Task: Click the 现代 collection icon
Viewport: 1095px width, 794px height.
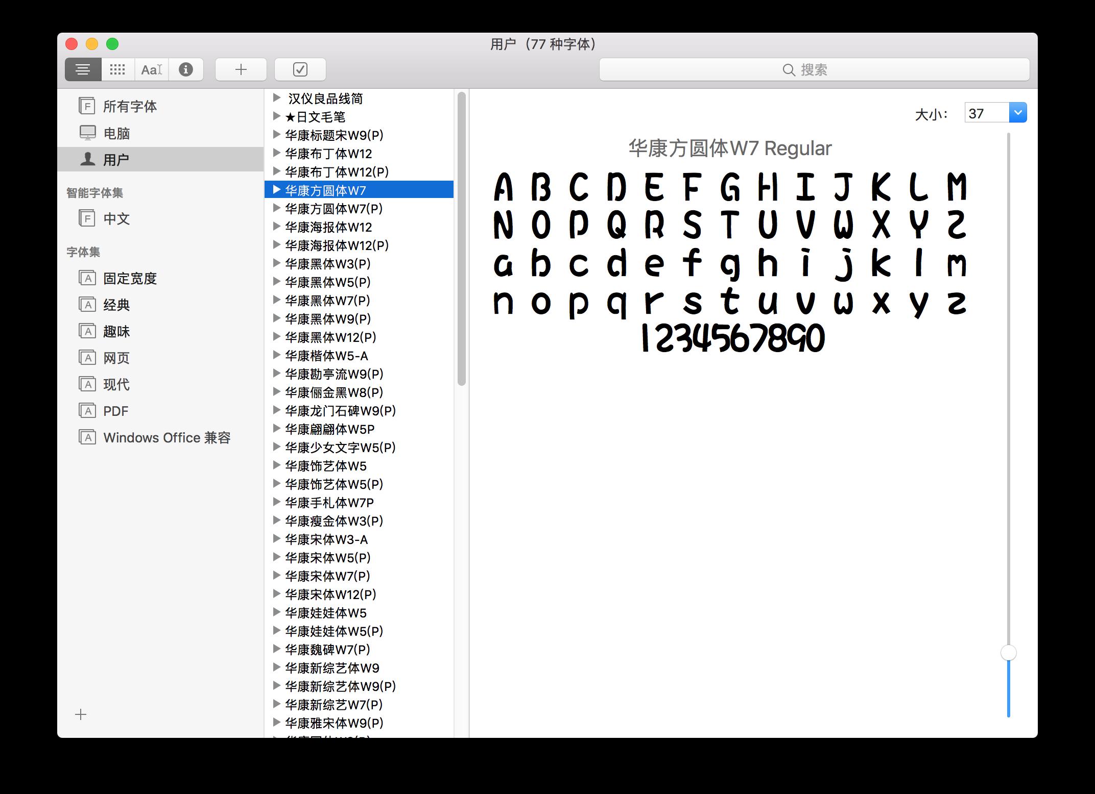Action: click(87, 384)
